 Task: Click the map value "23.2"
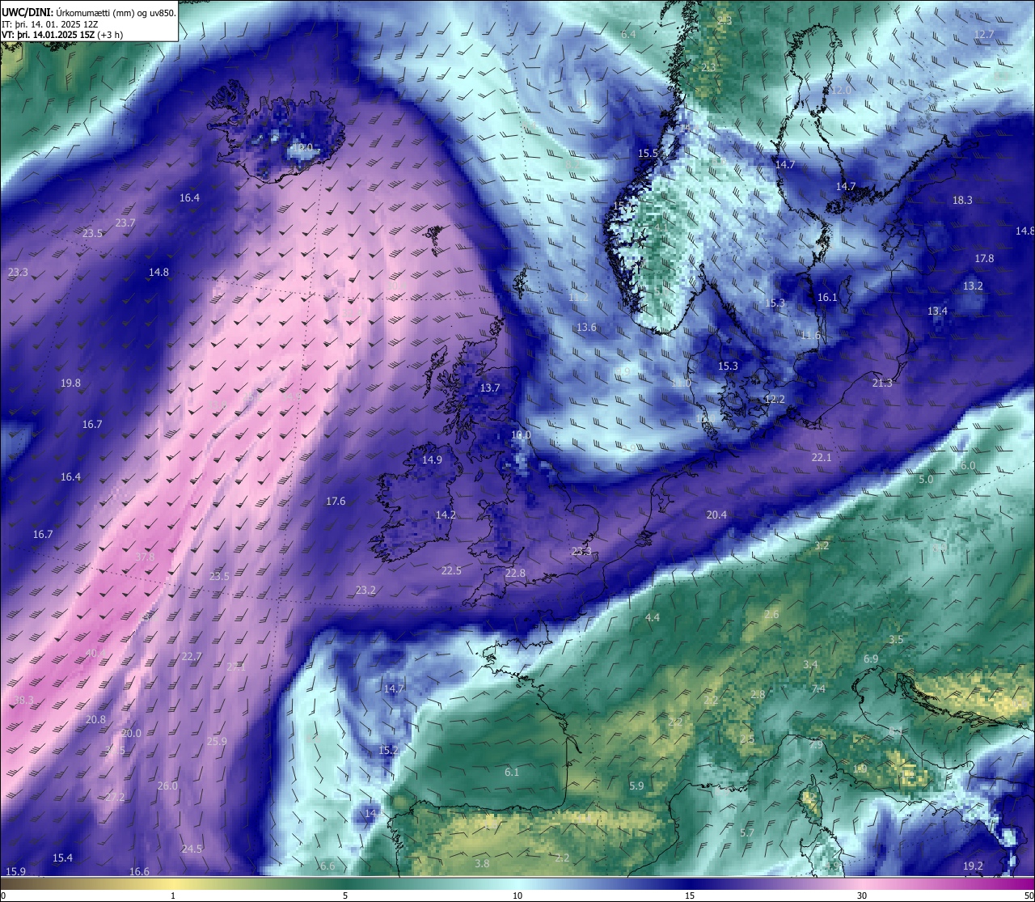click(x=365, y=591)
